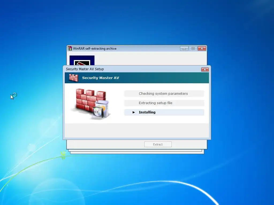
Task: Close the Security Master AV Setup dialog
Action: (205, 70)
